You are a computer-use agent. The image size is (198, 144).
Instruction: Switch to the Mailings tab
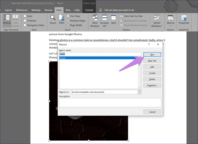tap(36, 10)
